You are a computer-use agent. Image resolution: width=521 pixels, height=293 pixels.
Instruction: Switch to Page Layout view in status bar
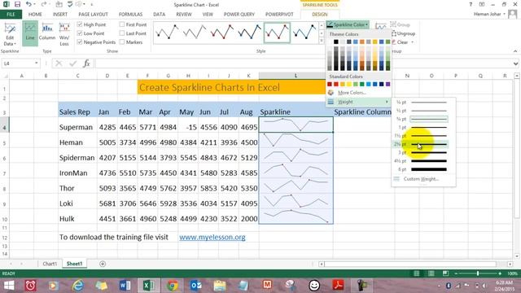click(x=431, y=273)
